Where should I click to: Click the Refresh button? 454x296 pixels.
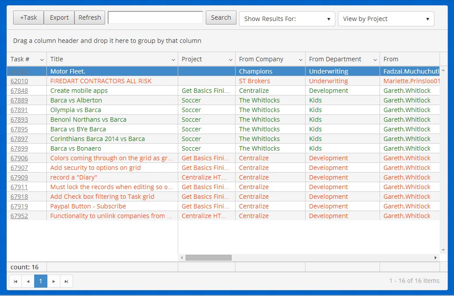[90, 18]
